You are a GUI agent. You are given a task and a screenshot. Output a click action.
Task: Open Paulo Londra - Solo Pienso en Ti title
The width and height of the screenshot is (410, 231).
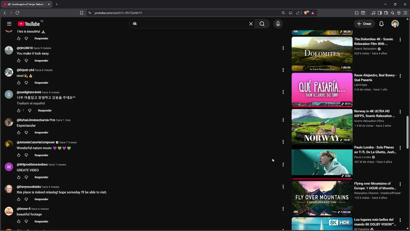coord(375,150)
